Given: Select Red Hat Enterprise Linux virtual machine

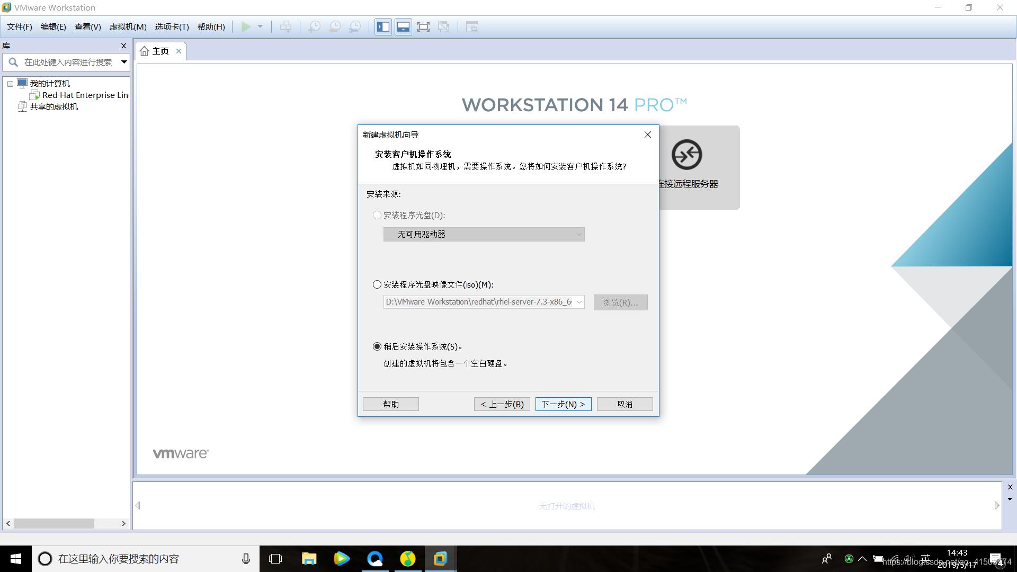Looking at the screenshot, I should click(86, 95).
